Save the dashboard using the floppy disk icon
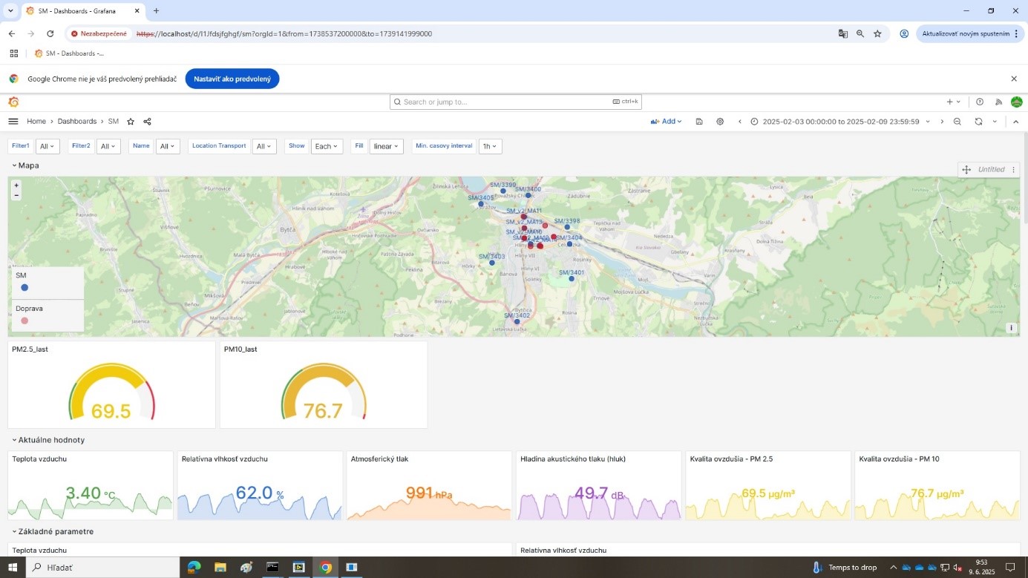The height and width of the screenshot is (578, 1028). pos(699,122)
